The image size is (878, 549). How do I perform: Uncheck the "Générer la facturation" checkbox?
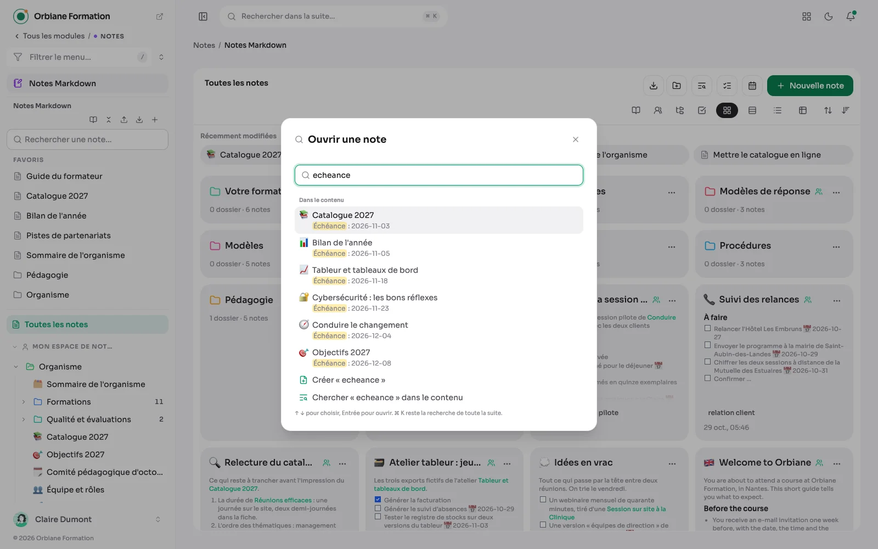[x=378, y=500]
